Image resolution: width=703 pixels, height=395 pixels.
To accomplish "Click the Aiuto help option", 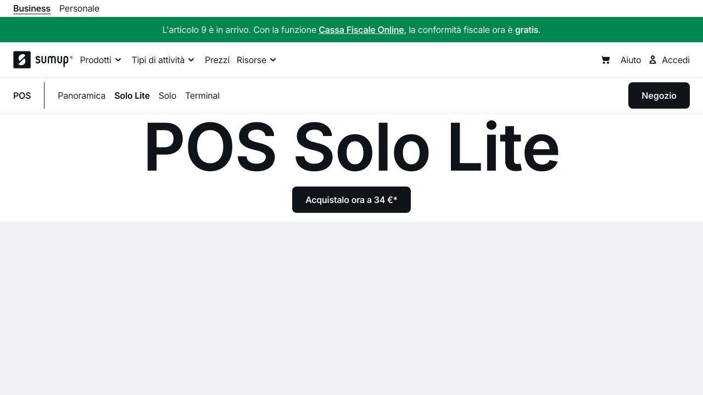I will pyautogui.click(x=631, y=60).
